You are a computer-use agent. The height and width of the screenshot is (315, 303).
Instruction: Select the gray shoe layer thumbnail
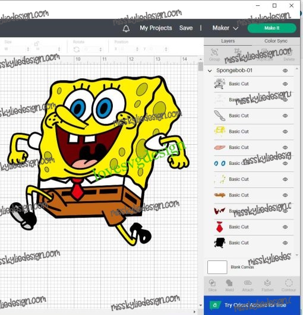point(219,116)
